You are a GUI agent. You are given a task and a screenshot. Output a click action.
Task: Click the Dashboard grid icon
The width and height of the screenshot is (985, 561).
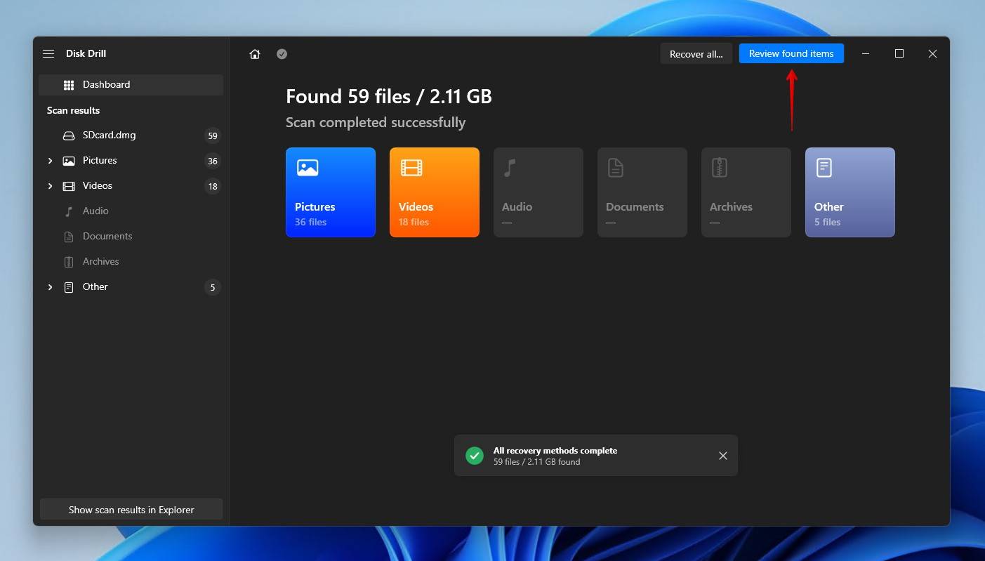[x=69, y=85]
